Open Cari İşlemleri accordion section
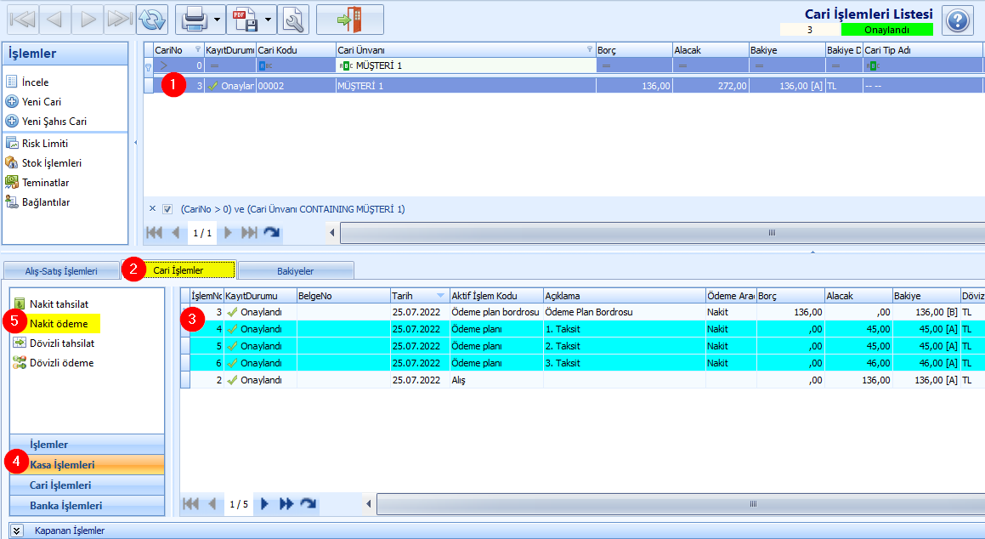The height and width of the screenshot is (539, 985). [x=87, y=485]
